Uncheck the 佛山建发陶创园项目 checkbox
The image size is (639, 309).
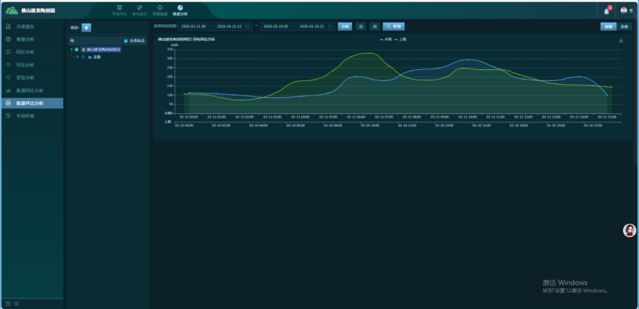76,50
